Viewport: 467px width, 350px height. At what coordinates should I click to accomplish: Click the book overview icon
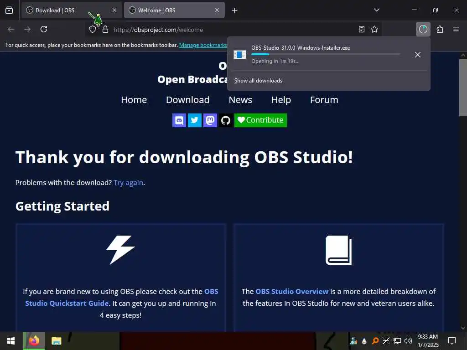(x=339, y=250)
